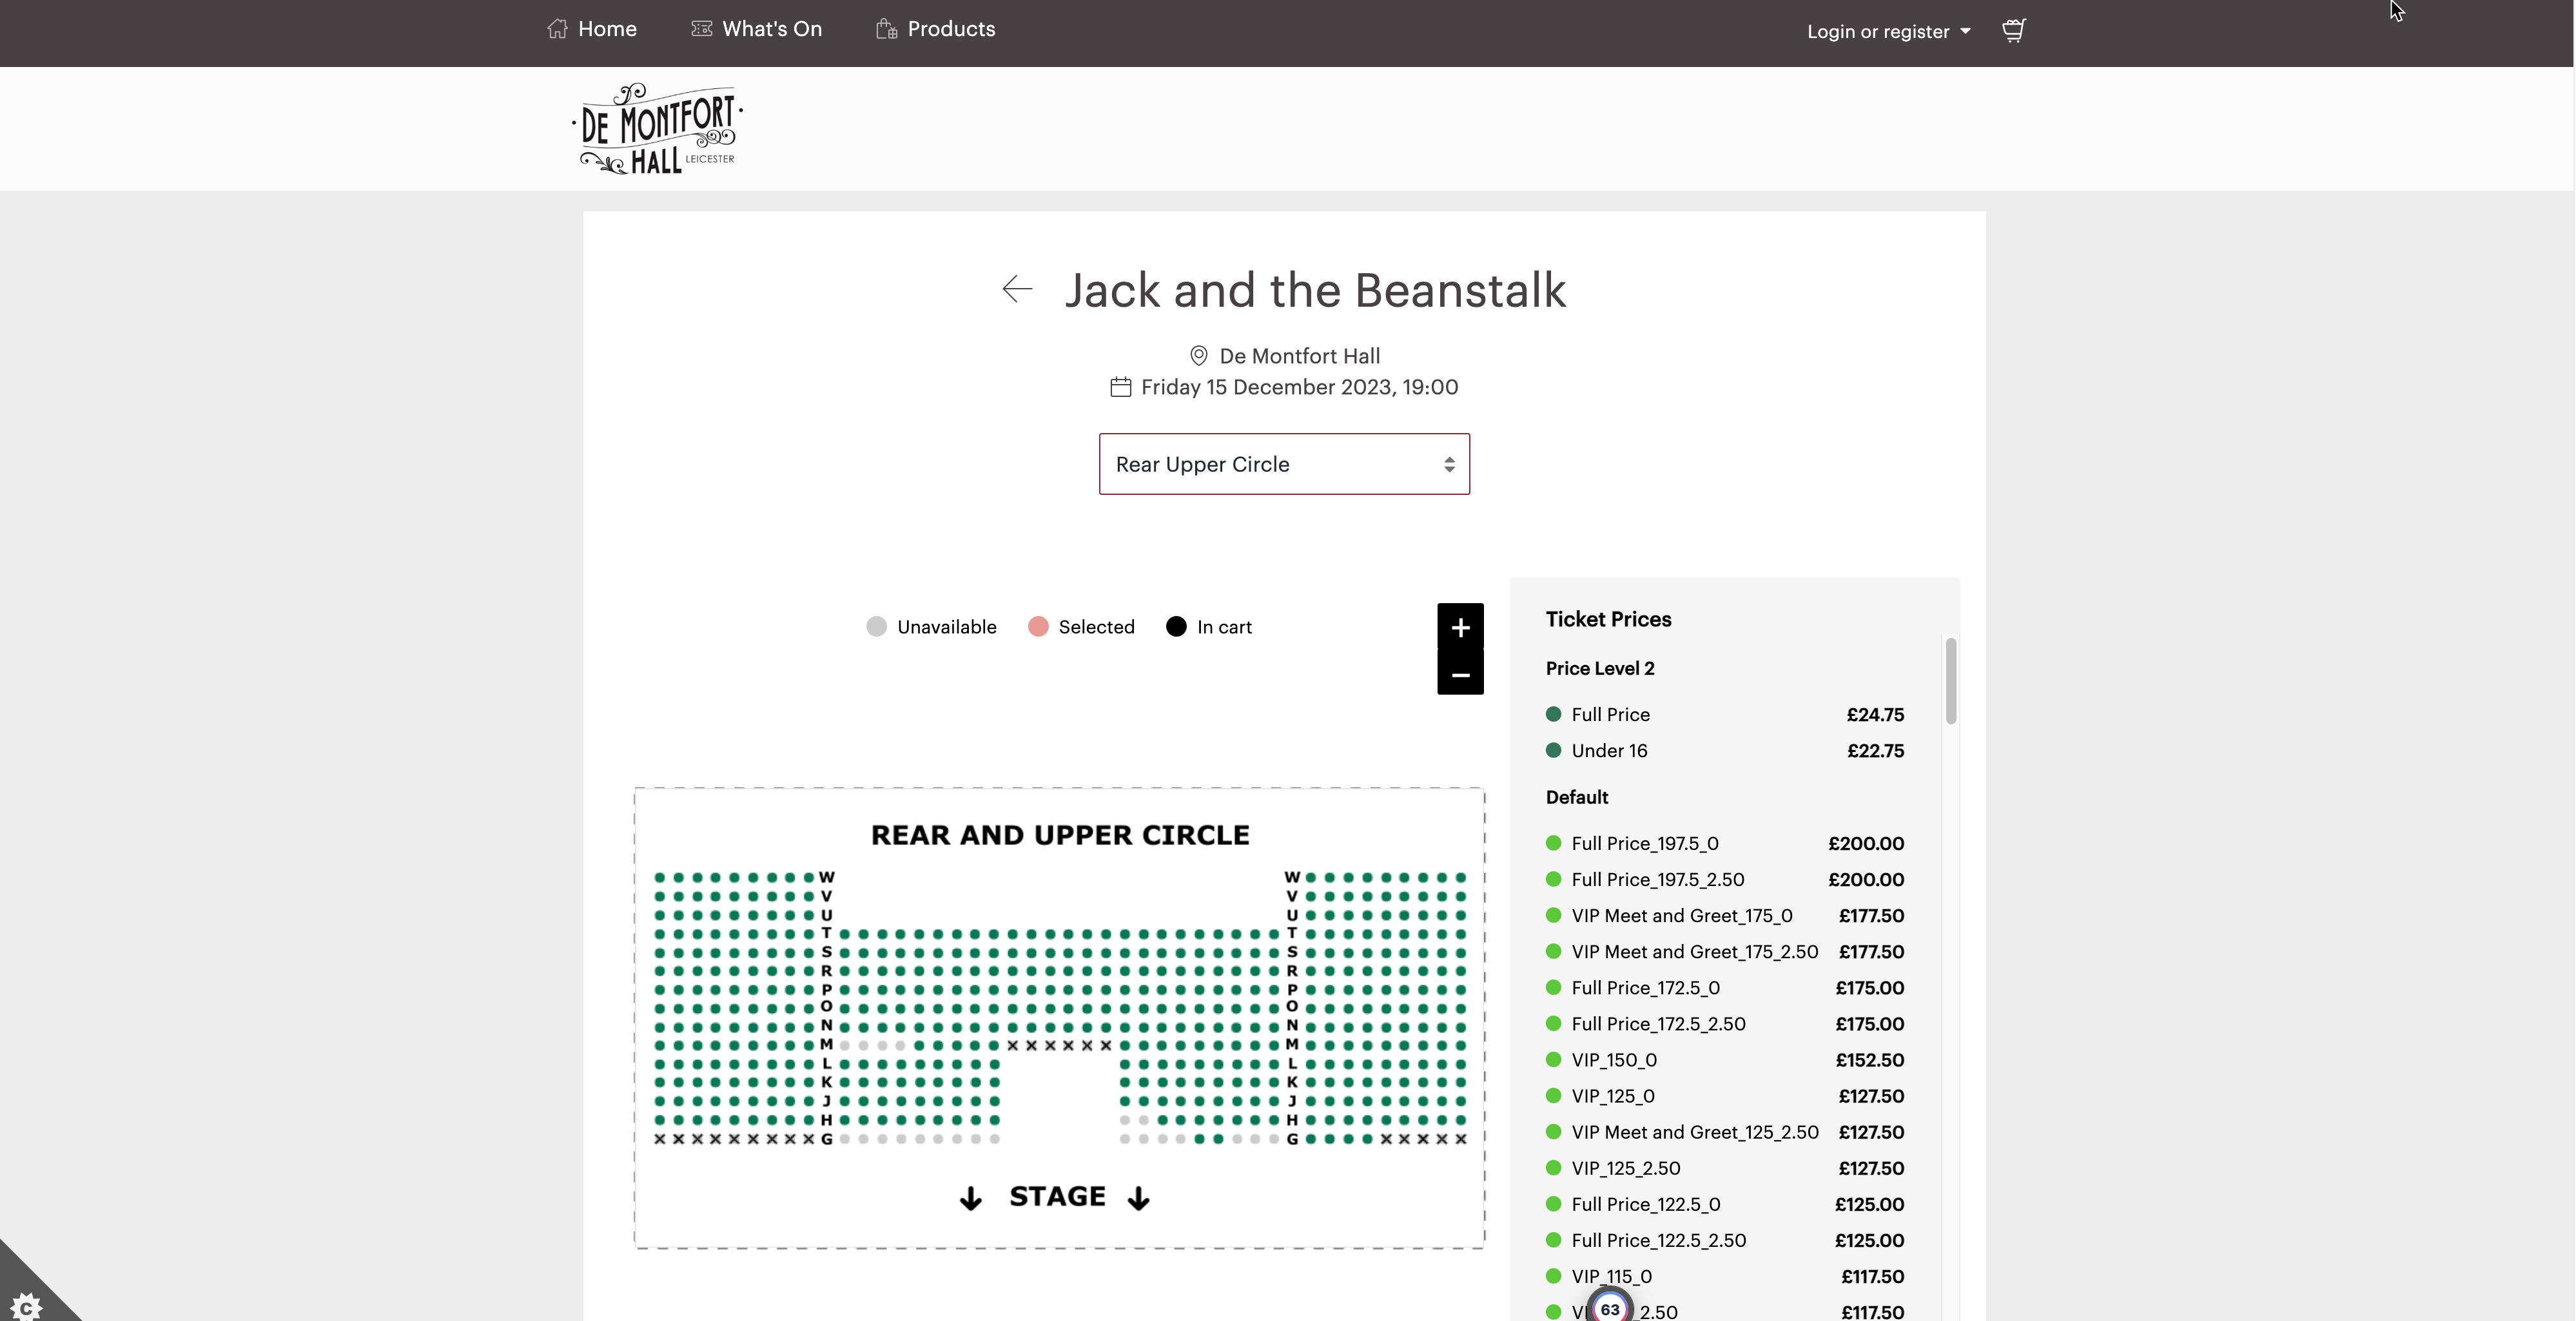Click the VIP_150_0 price row

click(1724, 1059)
